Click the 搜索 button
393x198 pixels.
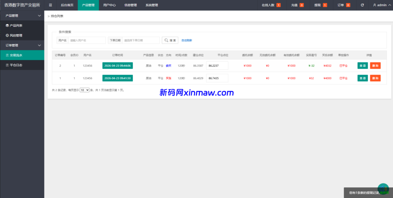click(x=170, y=40)
